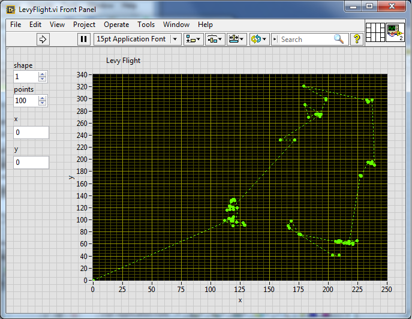Click the Search field in toolbar
This screenshot has width=412, height=319.
(306, 40)
